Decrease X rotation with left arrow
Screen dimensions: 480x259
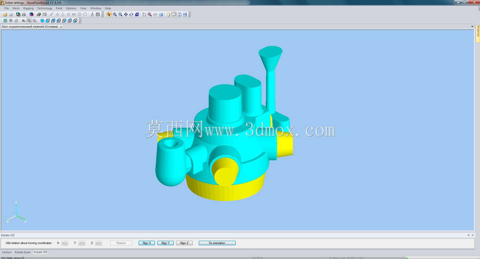coord(63,243)
